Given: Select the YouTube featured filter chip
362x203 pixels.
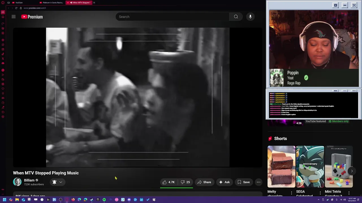Looking at the screenshot, I should pyautogui.click(x=316, y=121).
